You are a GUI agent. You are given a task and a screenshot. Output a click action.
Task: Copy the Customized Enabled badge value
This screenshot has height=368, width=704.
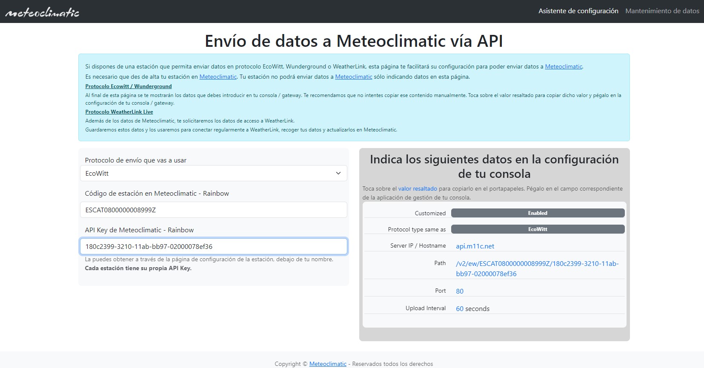[538, 213]
